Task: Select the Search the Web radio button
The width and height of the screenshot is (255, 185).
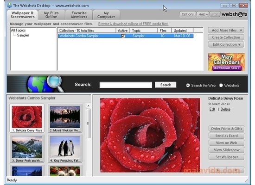Action: [x=188, y=86]
